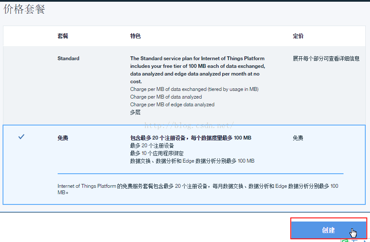Click 数据交换、数据分析和 Edge feature line
The height and width of the screenshot is (242, 370).
(x=192, y=161)
